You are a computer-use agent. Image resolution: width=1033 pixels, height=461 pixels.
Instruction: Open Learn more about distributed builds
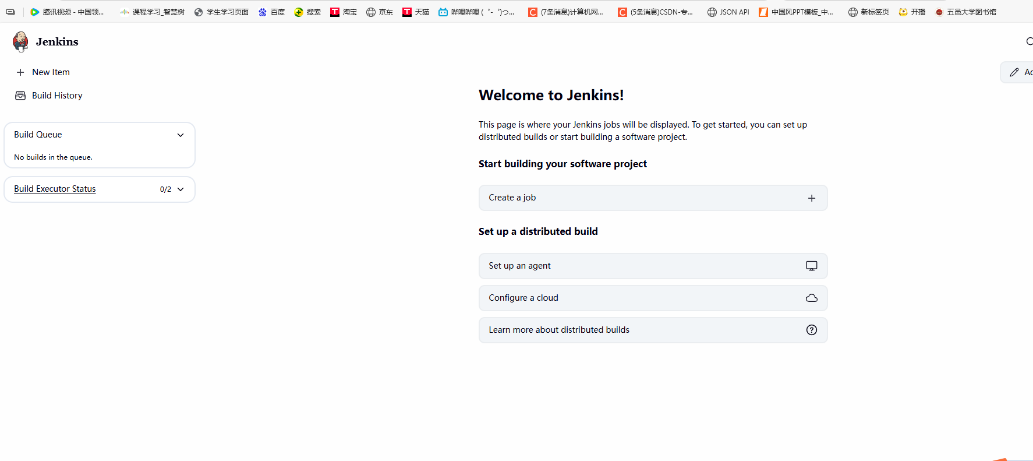coord(653,330)
